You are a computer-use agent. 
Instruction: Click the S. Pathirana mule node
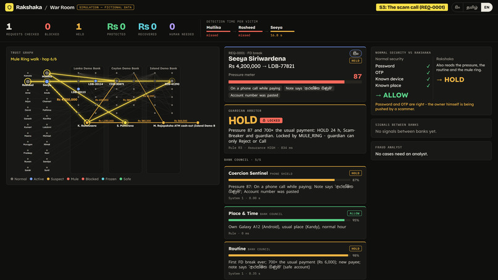(125, 122)
